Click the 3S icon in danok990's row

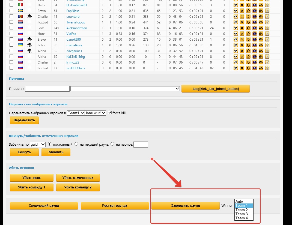click(267, 40)
